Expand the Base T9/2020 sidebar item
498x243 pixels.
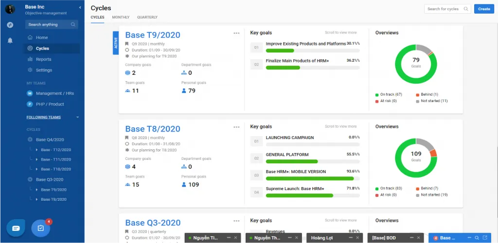click(37, 190)
